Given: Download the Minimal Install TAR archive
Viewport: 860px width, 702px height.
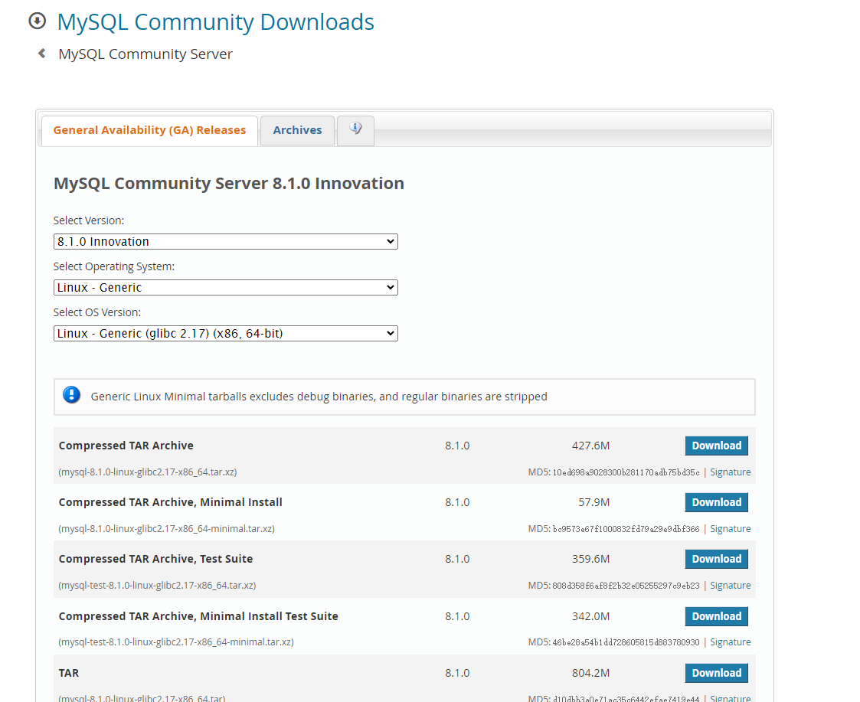Looking at the screenshot, I should [716, 502].
